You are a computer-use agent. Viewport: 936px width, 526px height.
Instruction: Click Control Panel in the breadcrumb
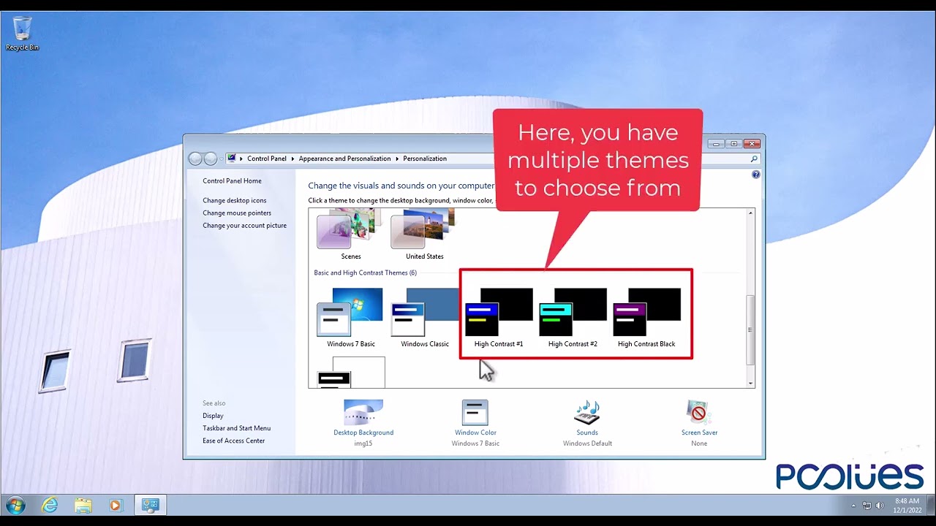coord(267,159)
